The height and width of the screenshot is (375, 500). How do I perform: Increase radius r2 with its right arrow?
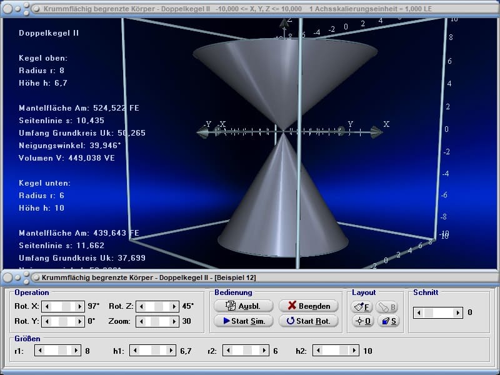coord(264,351)
